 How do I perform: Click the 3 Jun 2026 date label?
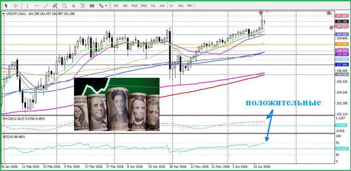point(240,167)
